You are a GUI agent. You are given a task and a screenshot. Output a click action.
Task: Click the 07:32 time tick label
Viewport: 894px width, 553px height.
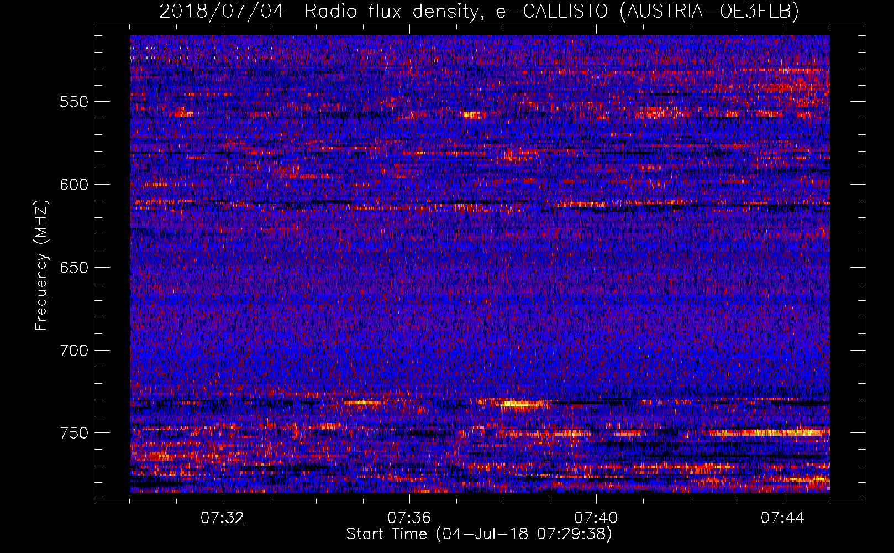222,518
